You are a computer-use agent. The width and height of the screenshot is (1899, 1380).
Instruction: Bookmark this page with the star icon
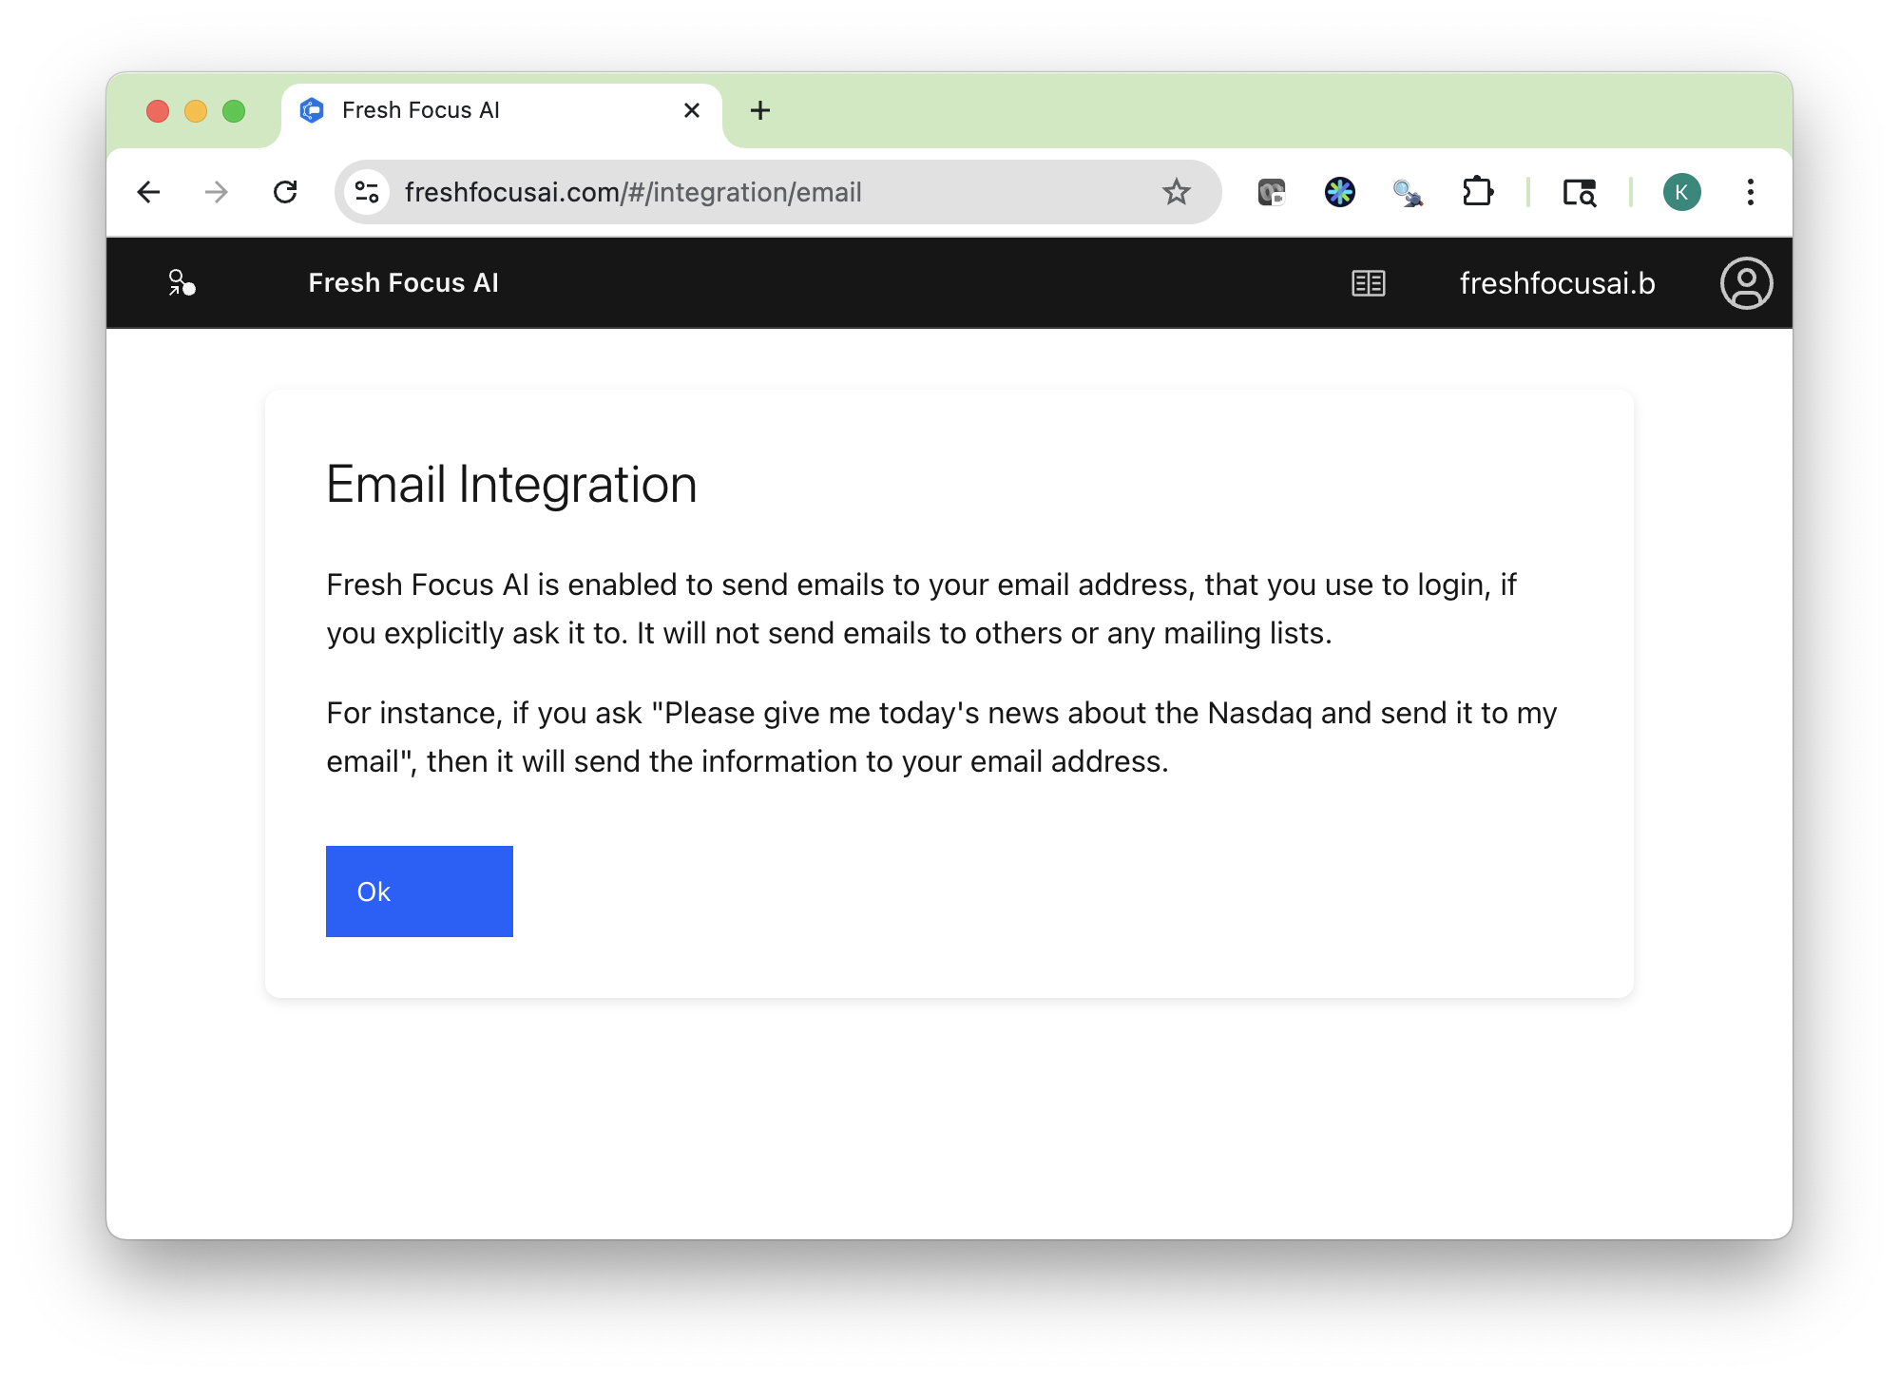tap(1177, 192)
